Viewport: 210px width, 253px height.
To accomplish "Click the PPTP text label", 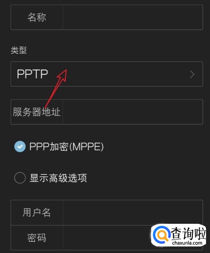I will pos(32,74).
